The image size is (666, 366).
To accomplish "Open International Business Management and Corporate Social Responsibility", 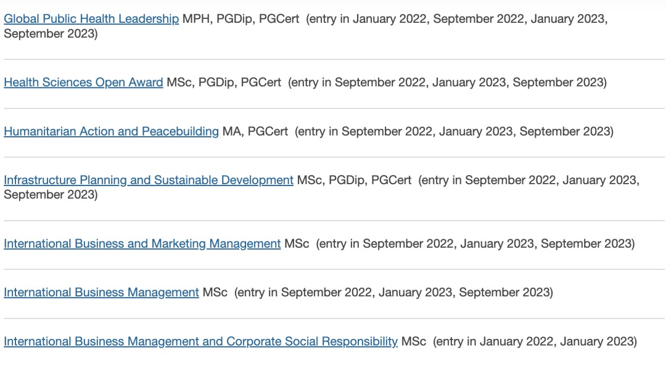I will pos(201,341).
